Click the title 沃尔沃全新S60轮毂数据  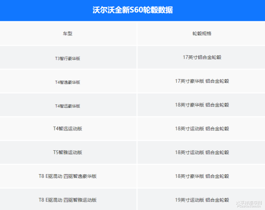(x=133, y=10)
